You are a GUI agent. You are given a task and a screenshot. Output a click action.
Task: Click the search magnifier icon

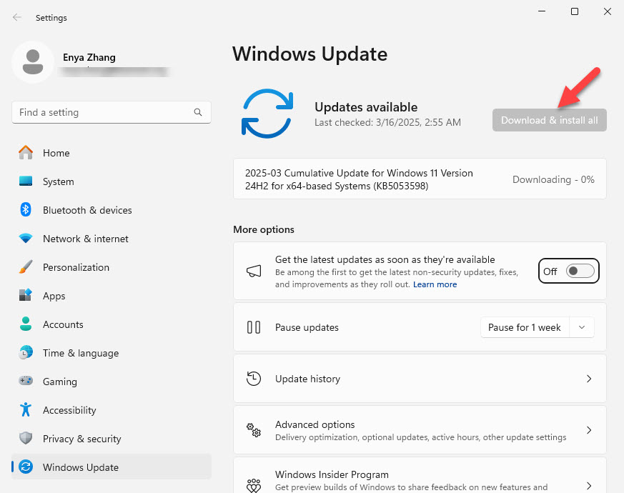click(198, 112)
